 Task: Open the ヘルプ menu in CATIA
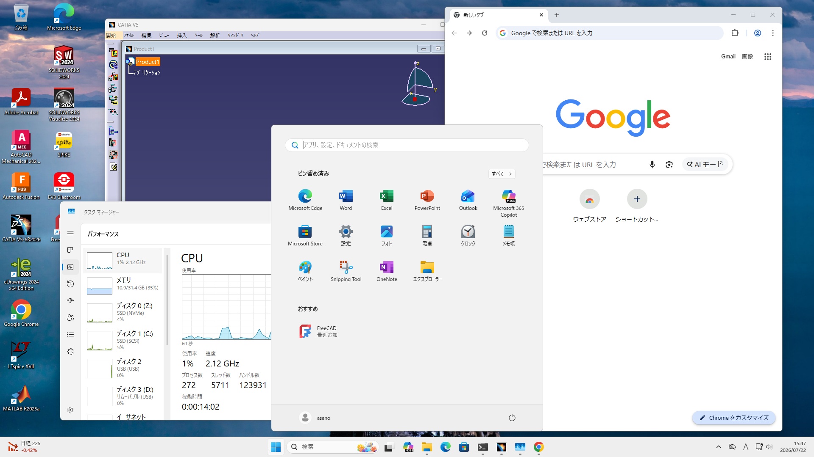255,36
